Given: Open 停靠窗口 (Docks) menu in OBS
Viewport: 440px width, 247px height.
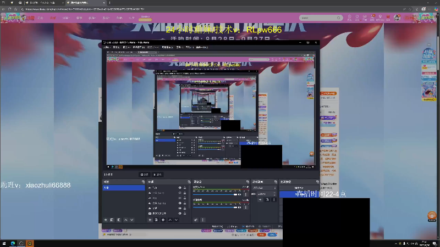Looking at the screenshot, I should pyautogui.click(x=139, y=47).
